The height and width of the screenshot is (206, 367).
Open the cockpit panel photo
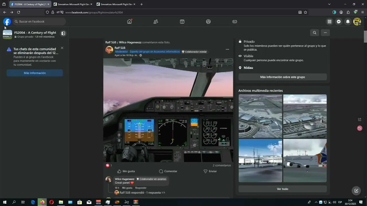tap(168, 110)
